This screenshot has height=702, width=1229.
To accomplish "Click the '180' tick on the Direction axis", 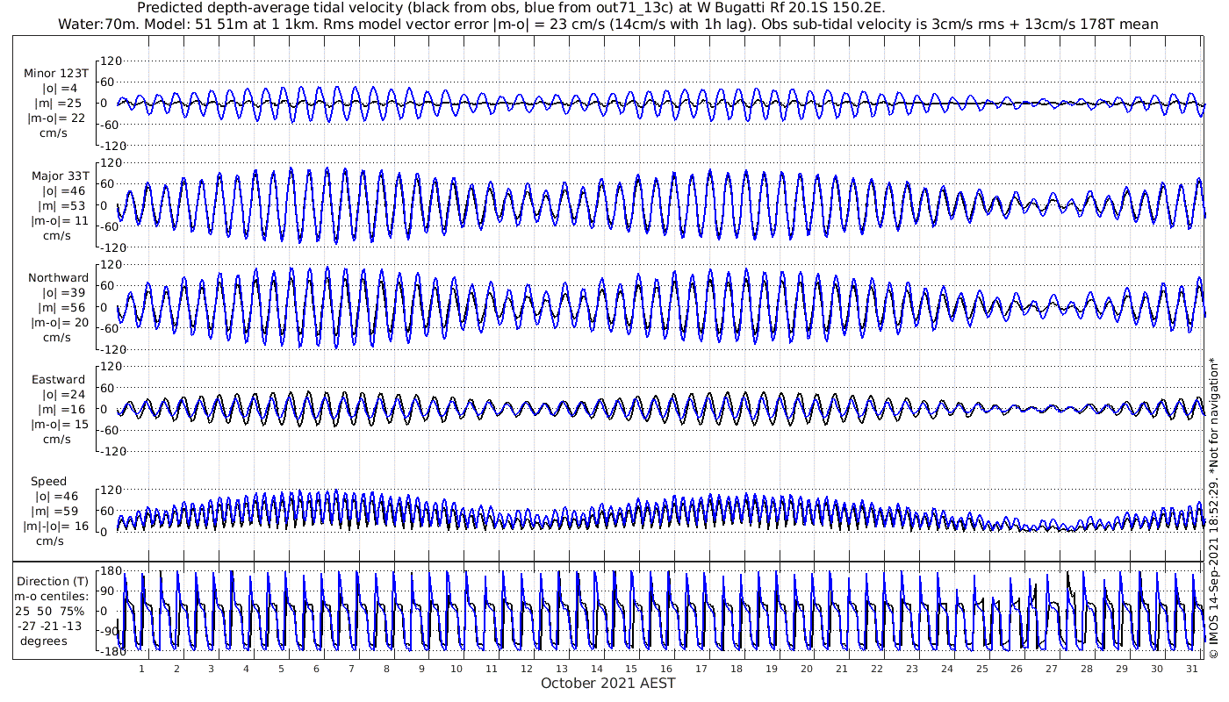I will point(110,571).
